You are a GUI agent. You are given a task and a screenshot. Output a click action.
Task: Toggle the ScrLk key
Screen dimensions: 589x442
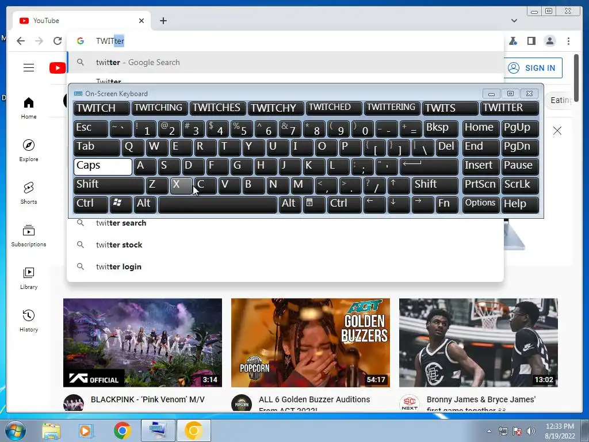click(x=520, y=186)
